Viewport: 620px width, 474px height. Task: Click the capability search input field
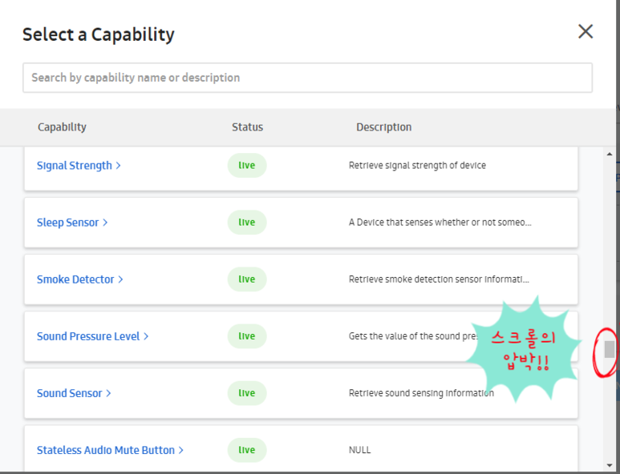(307, 78)
